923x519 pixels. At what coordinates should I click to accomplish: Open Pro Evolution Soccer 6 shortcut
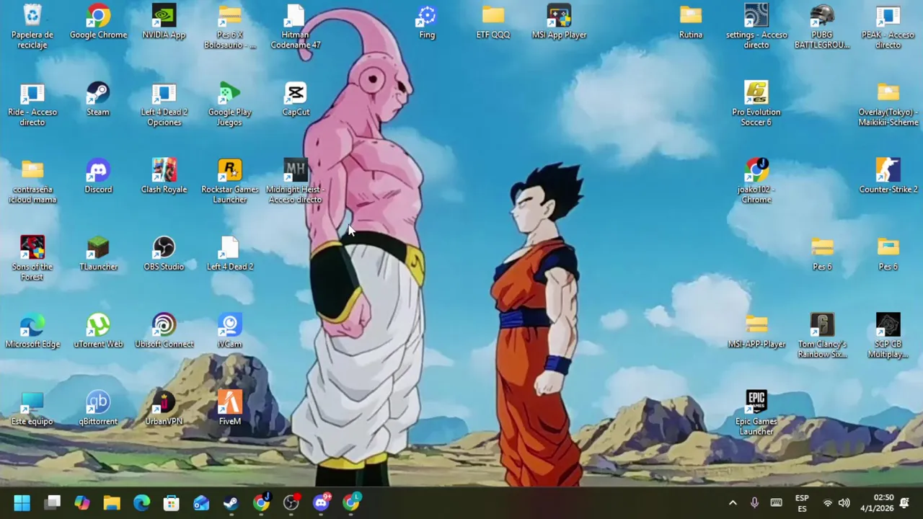[x=756, y=104]
